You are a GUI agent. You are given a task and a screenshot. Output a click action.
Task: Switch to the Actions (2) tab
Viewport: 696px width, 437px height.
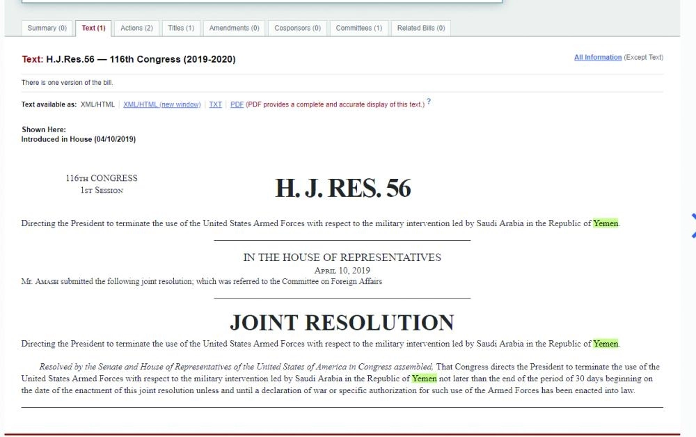coord(136,28)
